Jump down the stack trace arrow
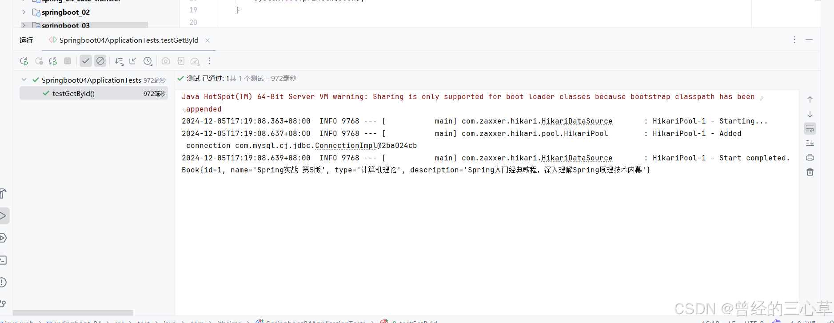The image size is (834, 323). pyautogui.click(x=810, y=114)
